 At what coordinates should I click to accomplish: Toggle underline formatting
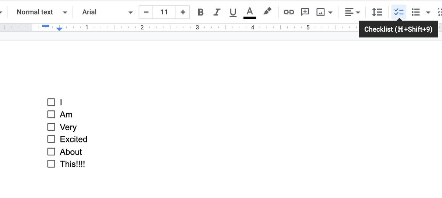click(x=233, y=12)
